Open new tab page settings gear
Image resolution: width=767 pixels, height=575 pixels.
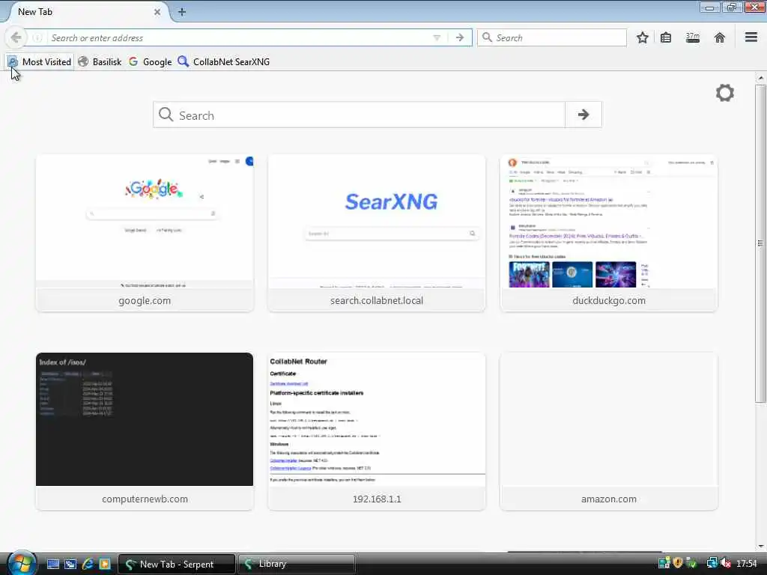coord(725,93)
